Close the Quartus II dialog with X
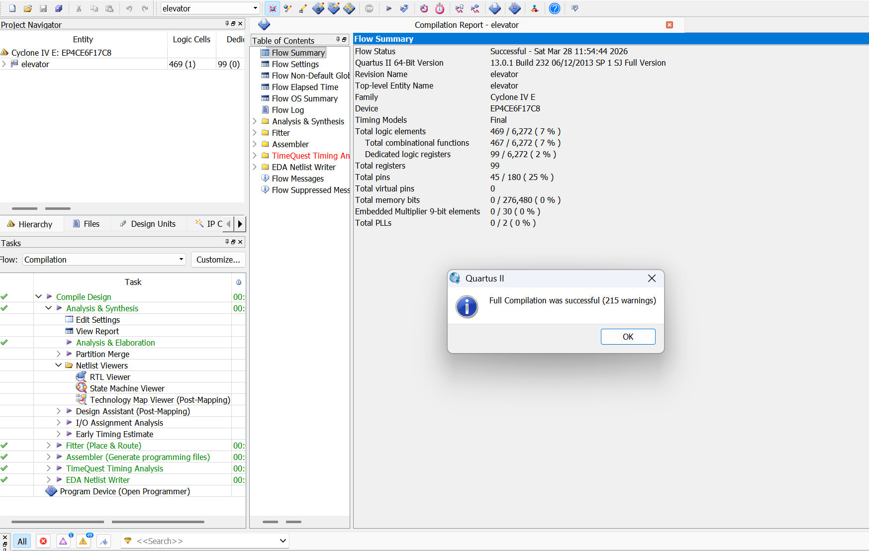The height and width of the screenshot is (551, 869). click(652, 278)
